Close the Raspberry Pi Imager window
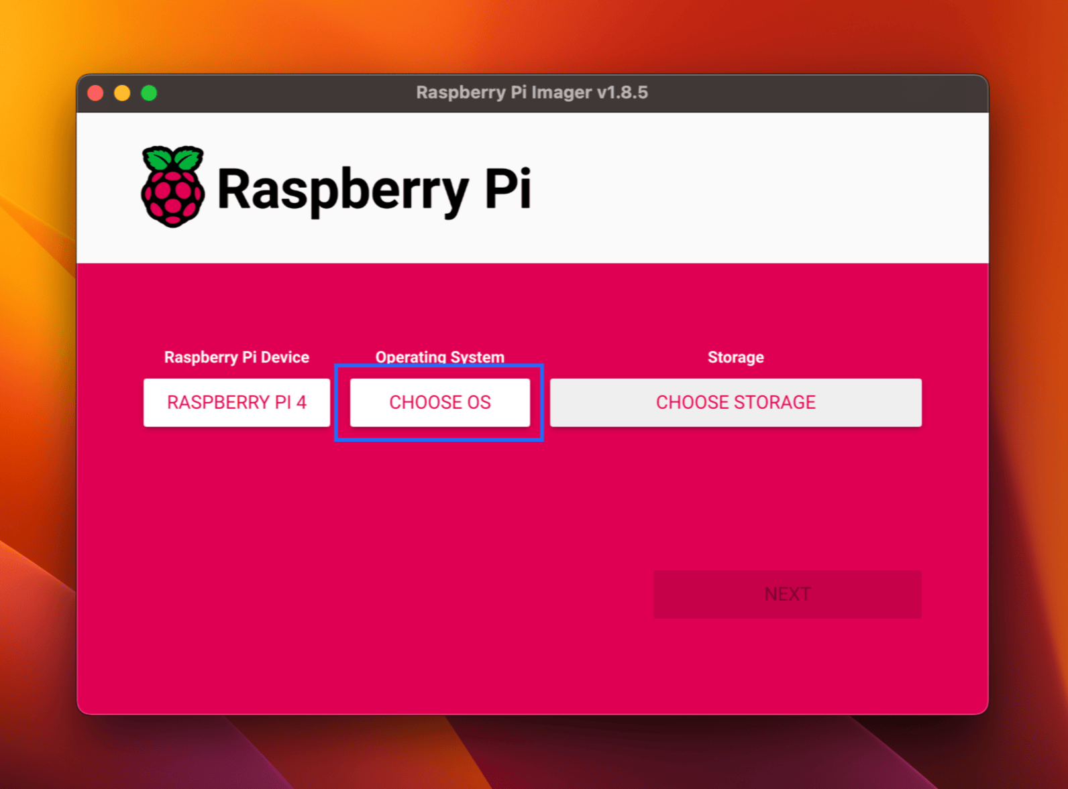 pyautogui.click(x=96, y=93)
